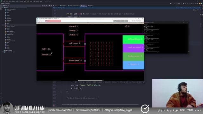The width and height of the screenshot is (203, 114).
Task: Click the rightmost configure link in the banner
Action: pyautogui.click(x=194, y=8)
